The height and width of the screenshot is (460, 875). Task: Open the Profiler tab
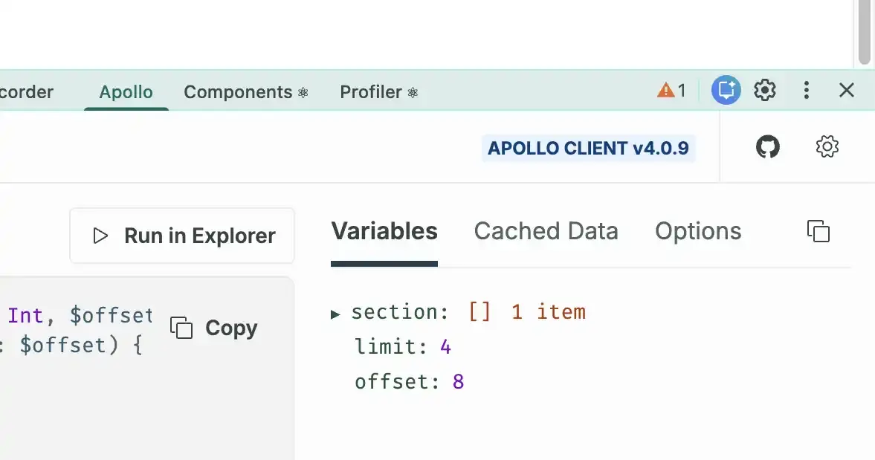[x=370, y=91]
